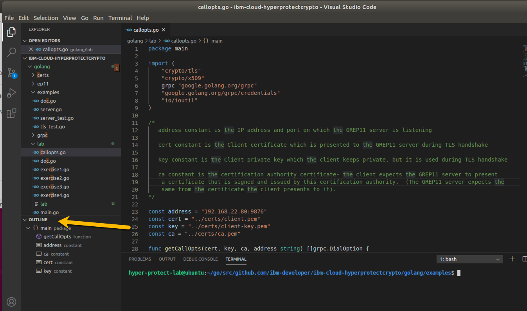The width and height of the screenshot is (527, 311).
Task: Close the callopts.go editor tab
Action: (x=164, y=30)
